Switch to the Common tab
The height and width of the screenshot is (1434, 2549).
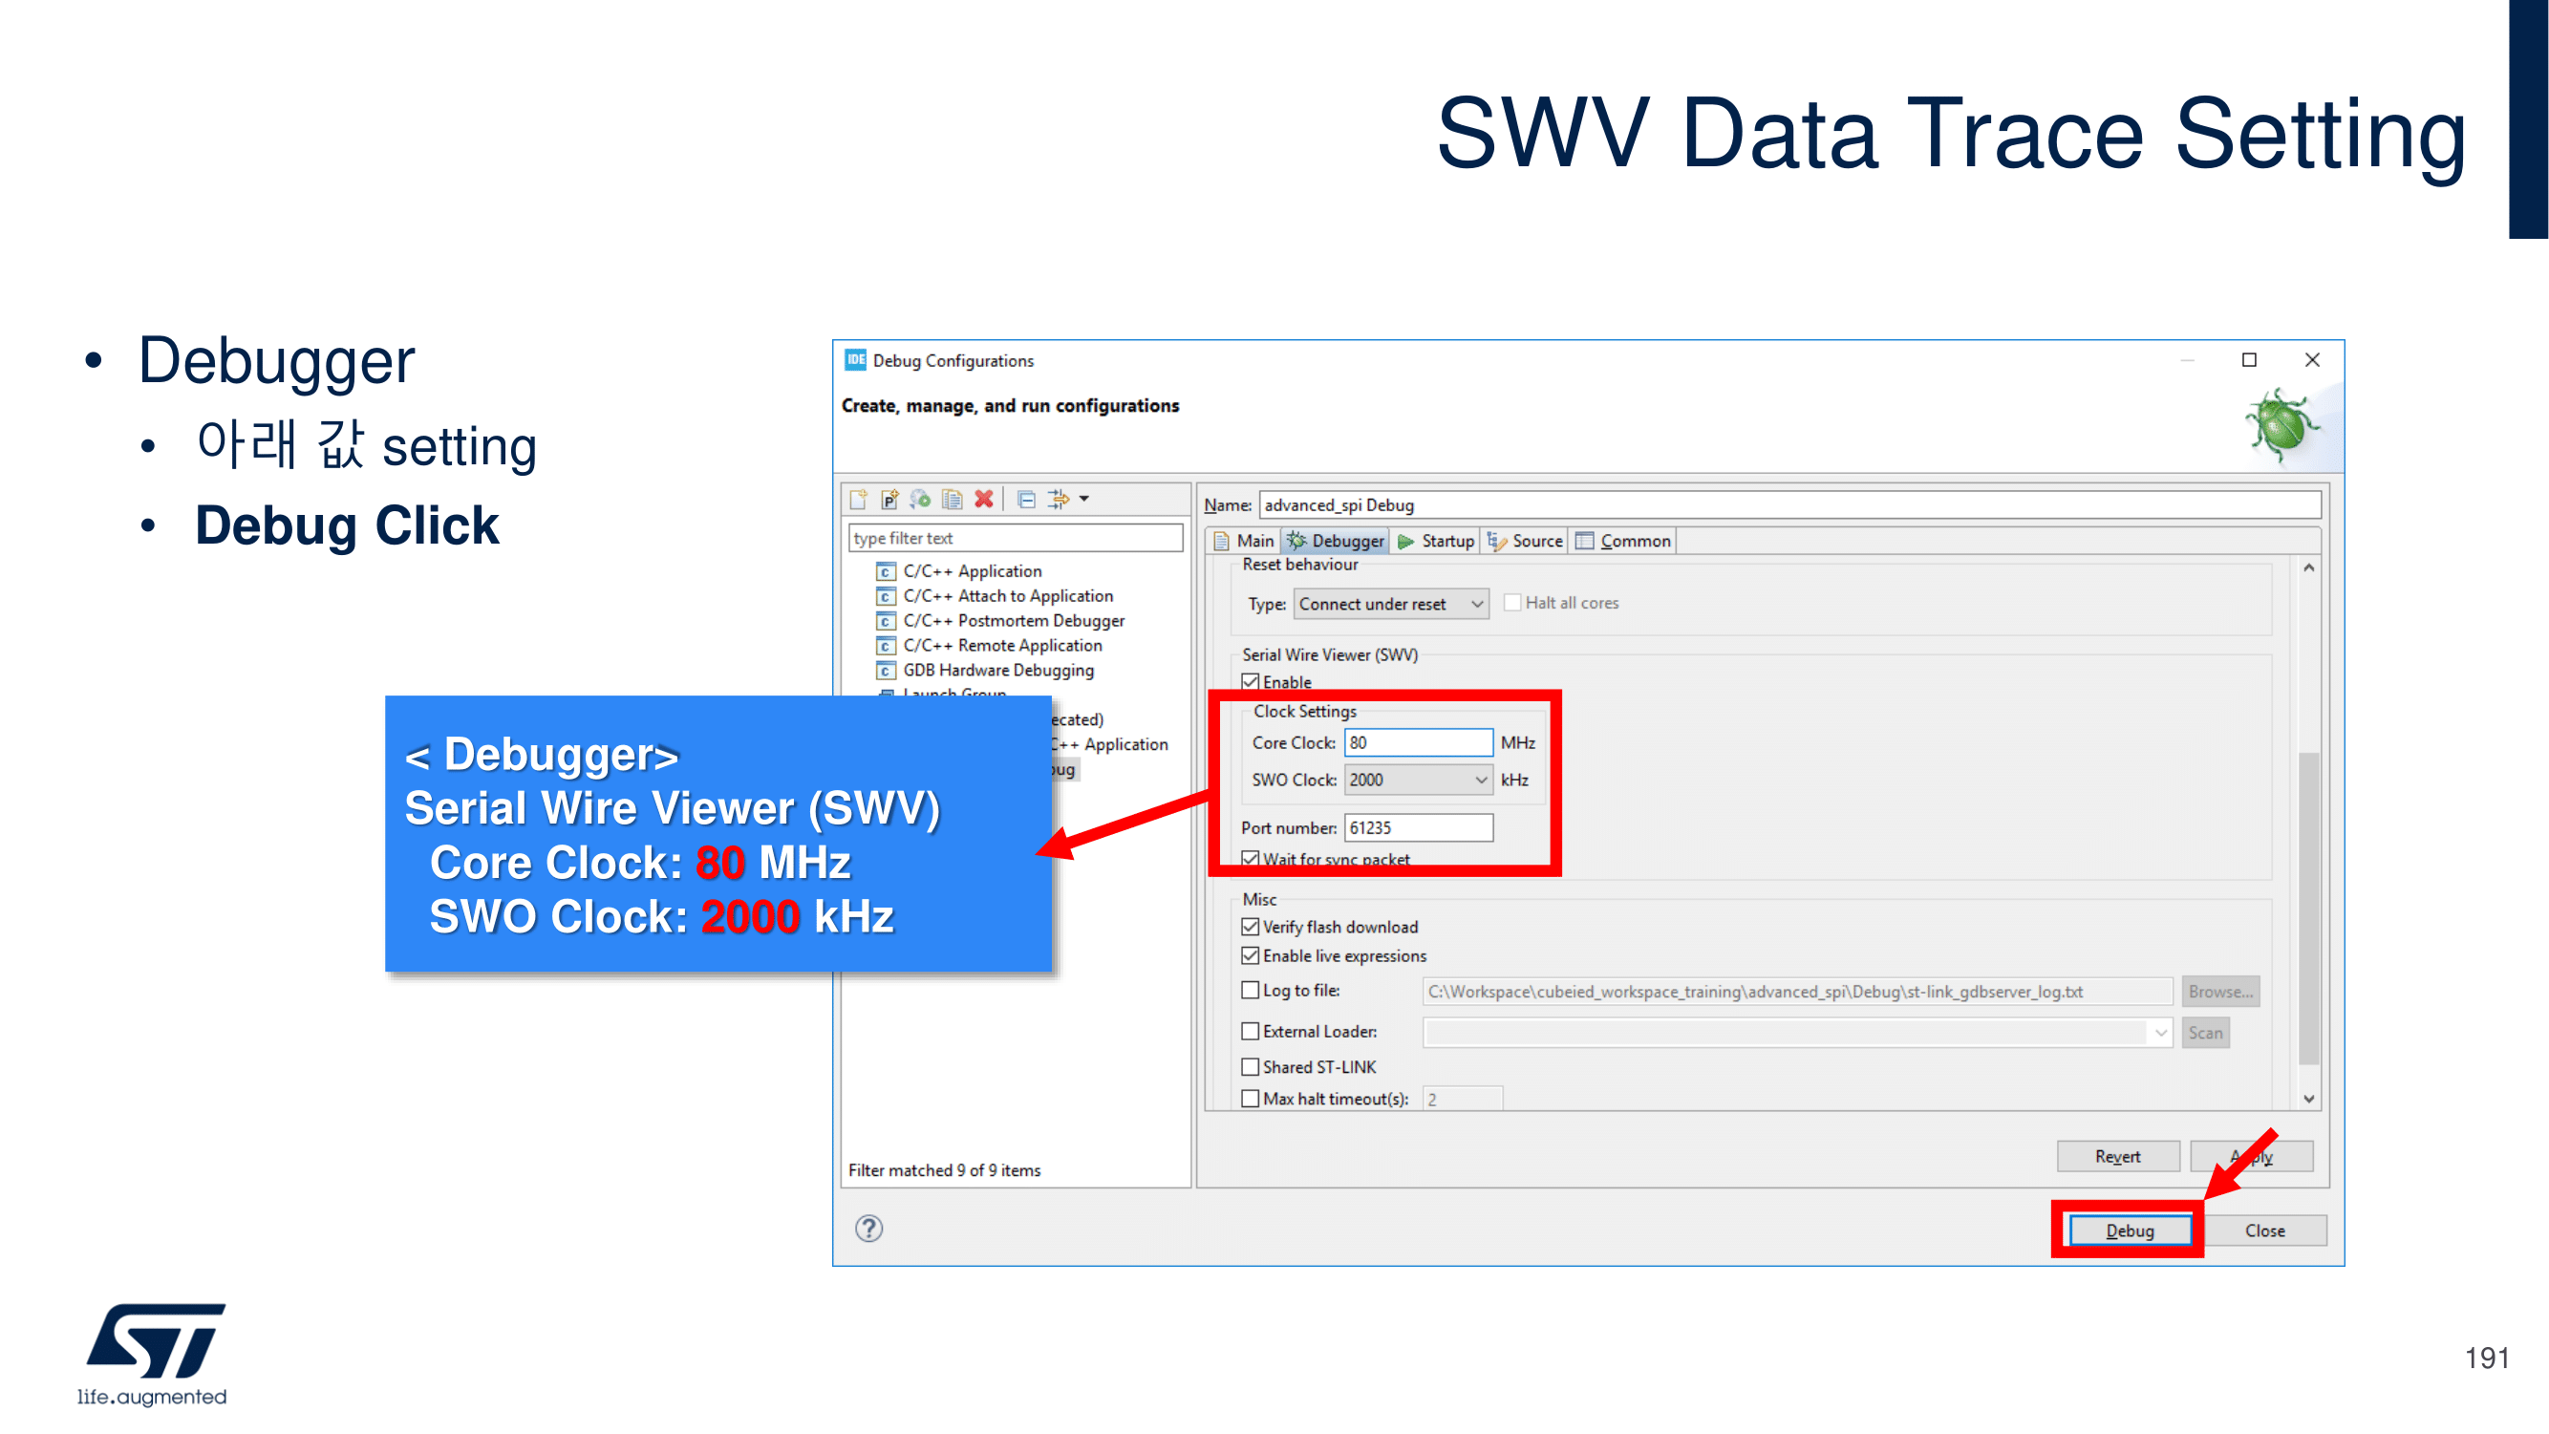[1624, 541]
